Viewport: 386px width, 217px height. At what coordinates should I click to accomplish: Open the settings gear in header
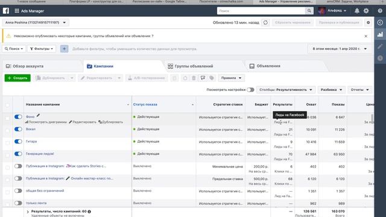pos(366,11)
